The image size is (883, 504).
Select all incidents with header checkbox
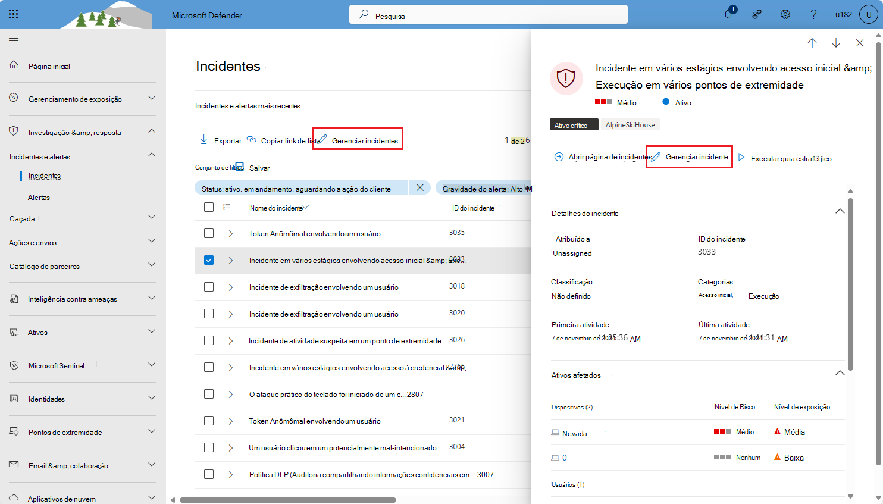(209, 207)
